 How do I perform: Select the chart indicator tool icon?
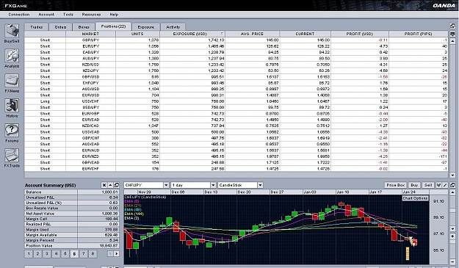coord(438,185)
